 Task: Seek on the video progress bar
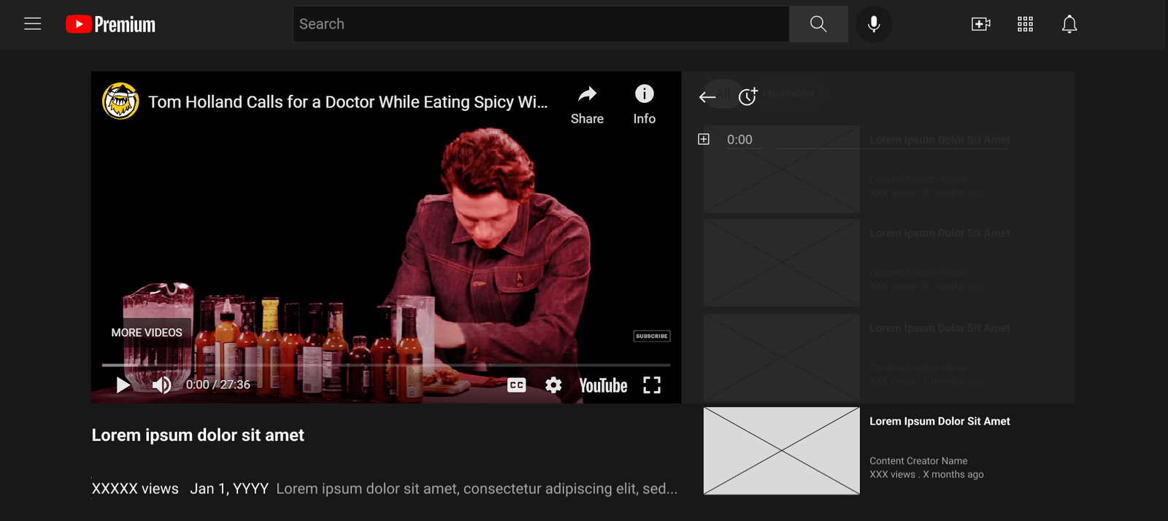click(386, 364)
